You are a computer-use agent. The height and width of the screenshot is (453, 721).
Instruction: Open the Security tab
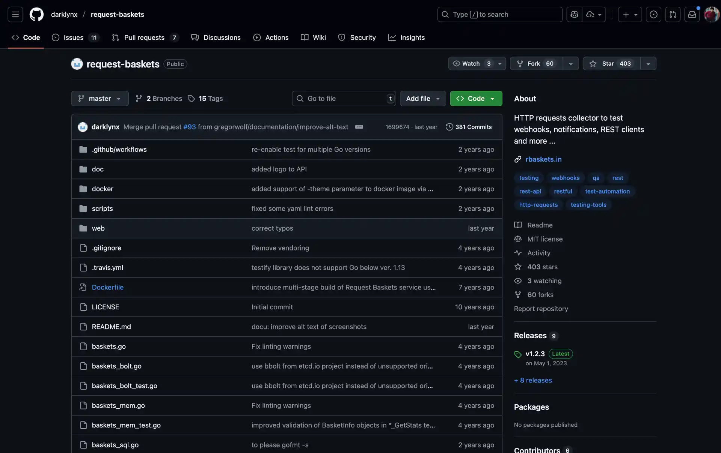click(357, 37)
